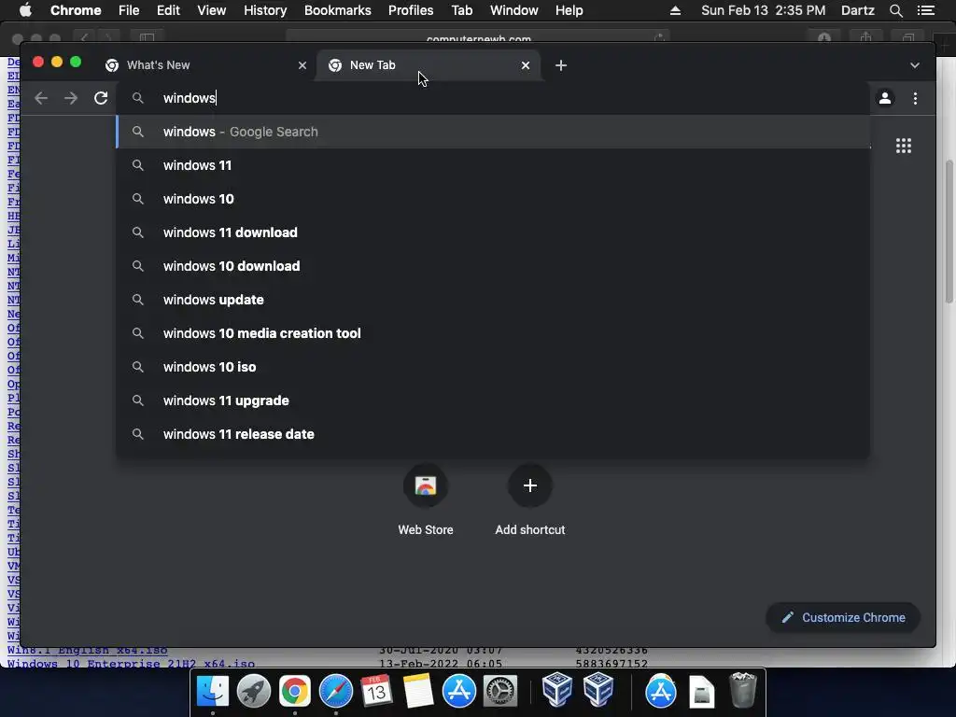Choose the 'windows 10' suggestion
Viewport: 956px width, 717px height.
coord(493,199)
